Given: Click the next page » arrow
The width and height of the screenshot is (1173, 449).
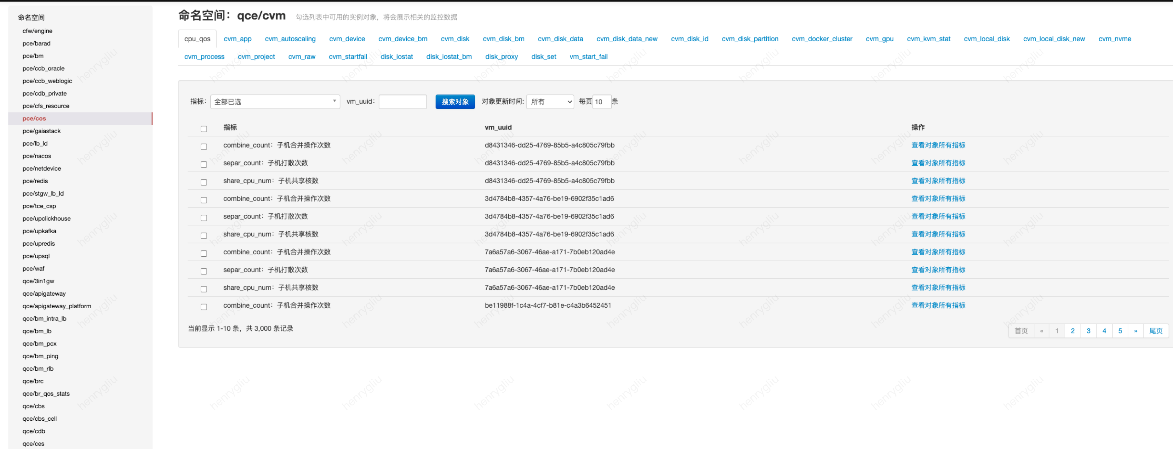Looking at the screenshot, I should coord(1135,331).
